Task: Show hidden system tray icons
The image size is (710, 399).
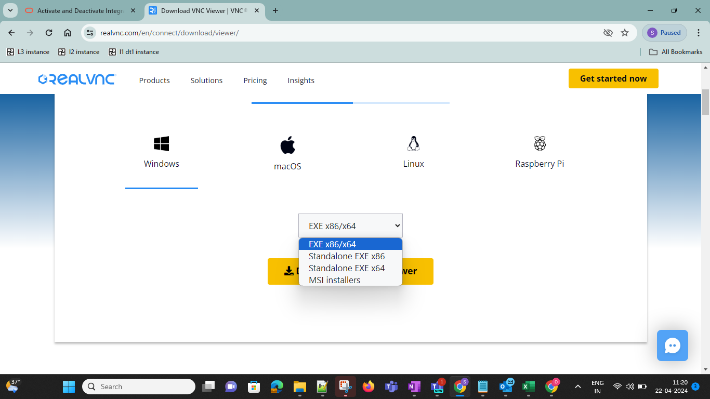Action: pos(577,387)
